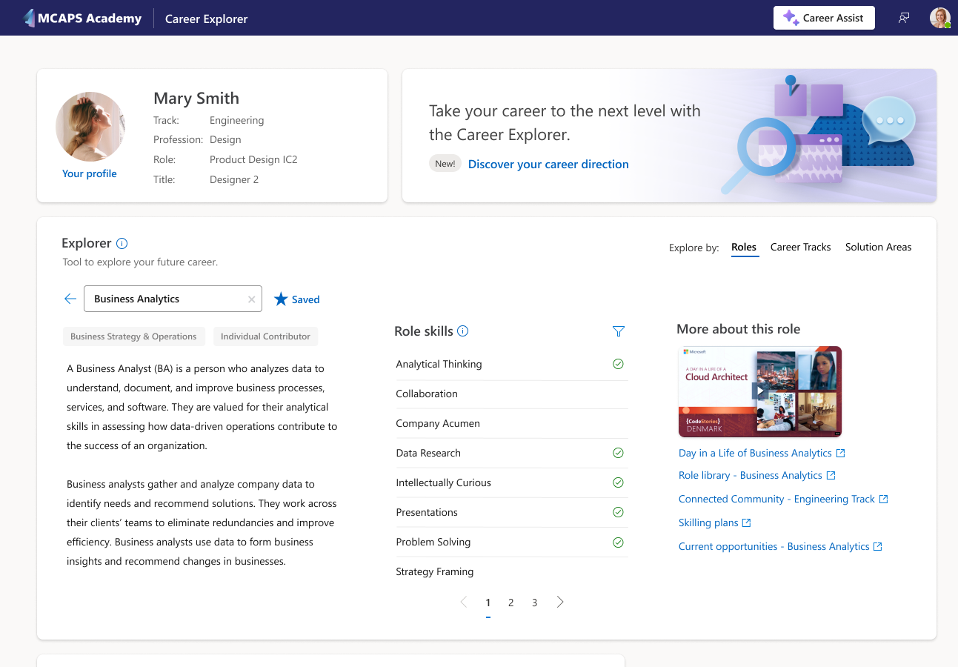Open Discover your career direction link
Viewport: 958px width, 667px height.
pos(548,164)
